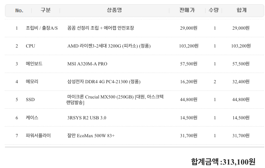Click 꼼꼼 선정리 조립 + 에어캡 안전포장 item
Screen dimensions: 265x168
coord(101,28)
